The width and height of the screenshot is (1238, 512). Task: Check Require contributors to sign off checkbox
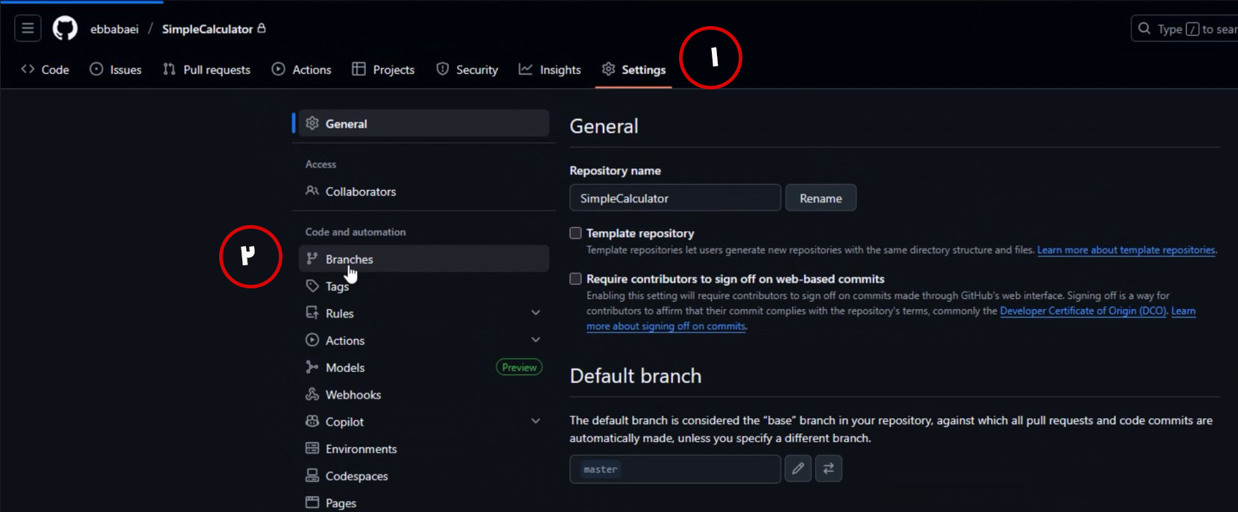tap(575, 279)
